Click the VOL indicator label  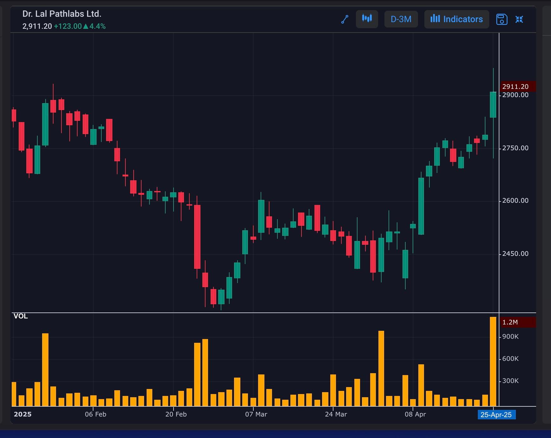pos(21,316)
